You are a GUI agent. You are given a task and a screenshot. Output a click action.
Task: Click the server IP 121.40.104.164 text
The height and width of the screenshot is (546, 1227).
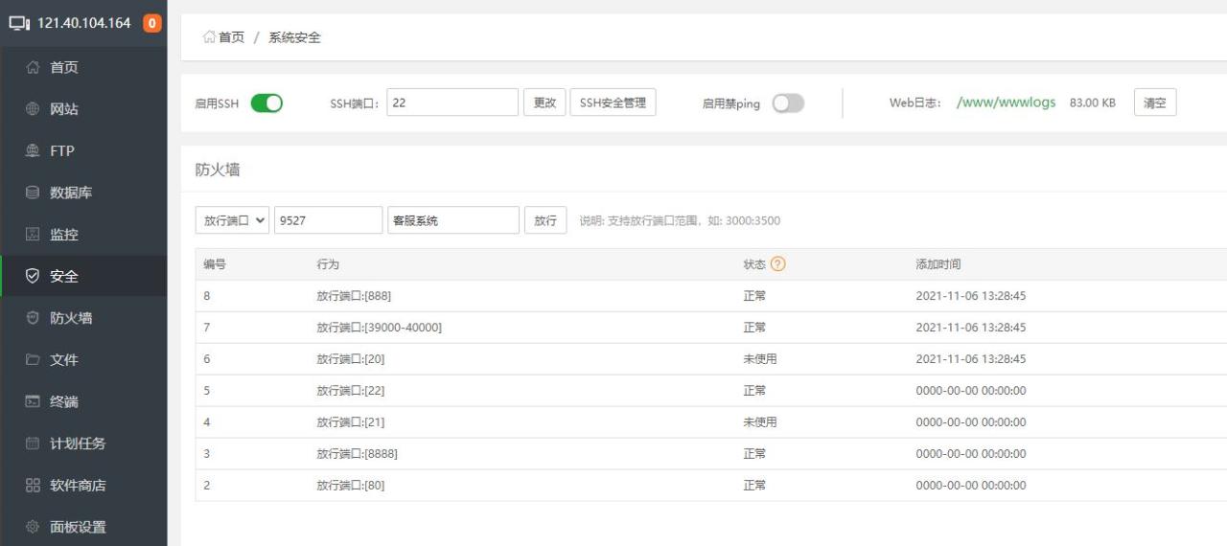(84, 23)
